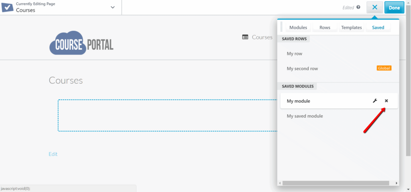Expand the Currently Editing Page dropdown
Screen dimensions: 411x192
click(x=112, y=7)
